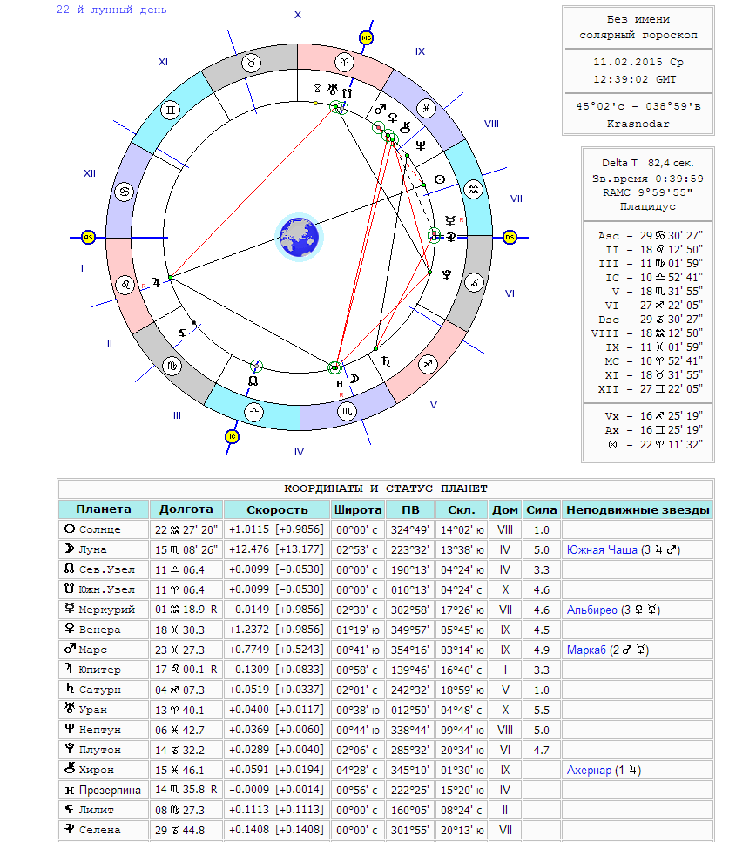The width and height of the screenshot is (756, 842).
Task: Click the Прозерпина row name cell
Action: (104, 790)
